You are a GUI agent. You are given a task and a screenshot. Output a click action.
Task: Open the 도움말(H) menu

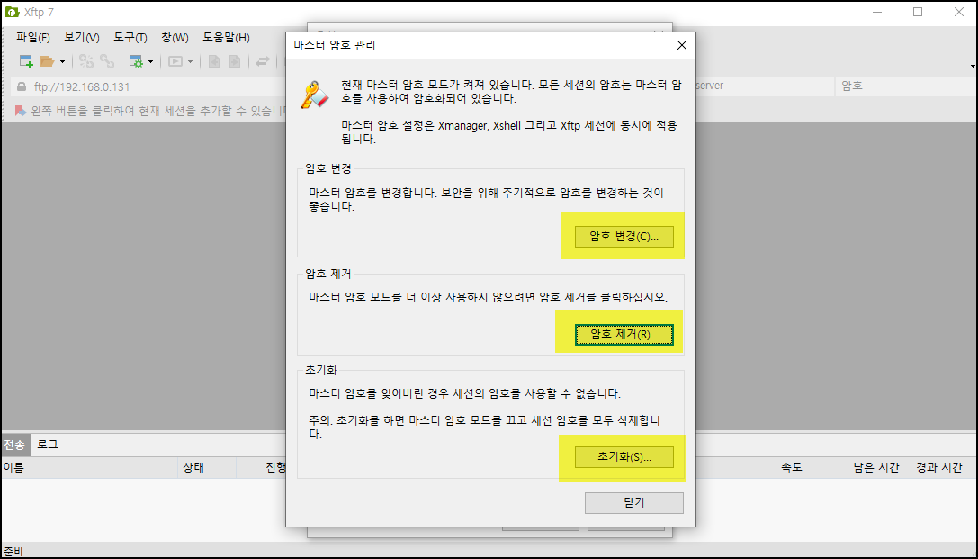coord(226,38)
